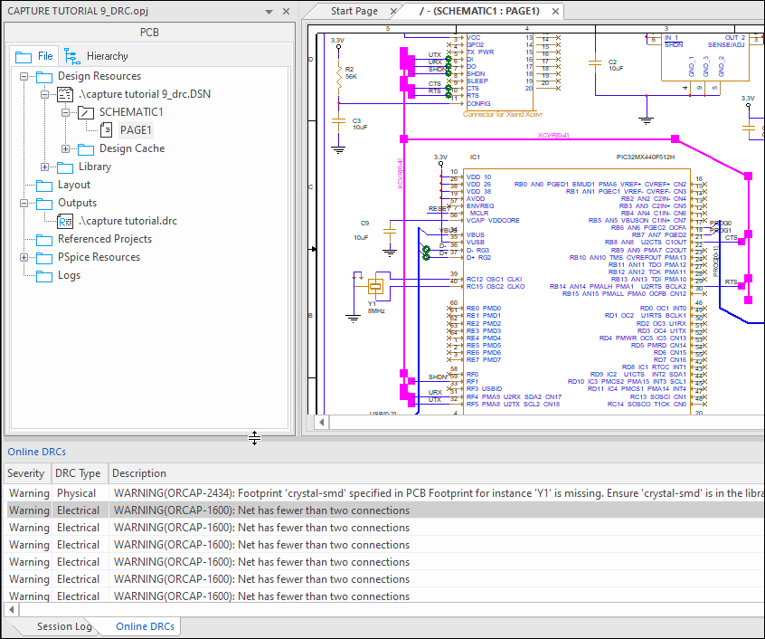Switch to the Hierarchy tab

[x=97, y=56]
